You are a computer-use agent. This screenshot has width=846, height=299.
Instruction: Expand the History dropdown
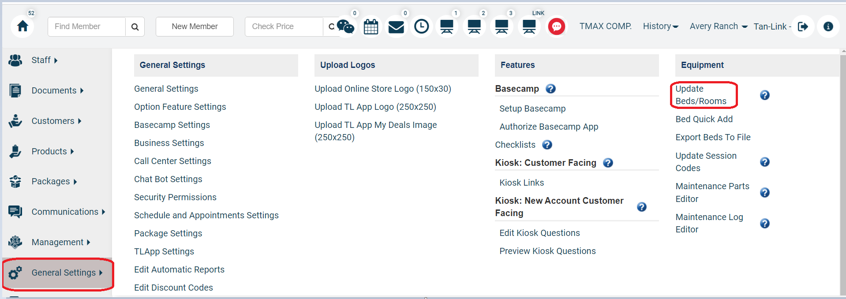click(660, 26)
